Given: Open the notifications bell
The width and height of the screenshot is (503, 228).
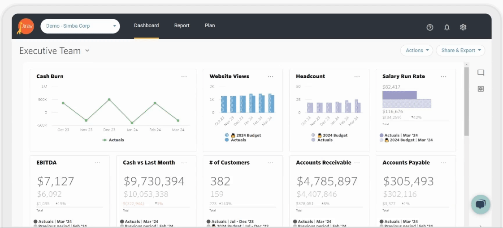Looking at the screenshot, I should click(x=447, y=27).
